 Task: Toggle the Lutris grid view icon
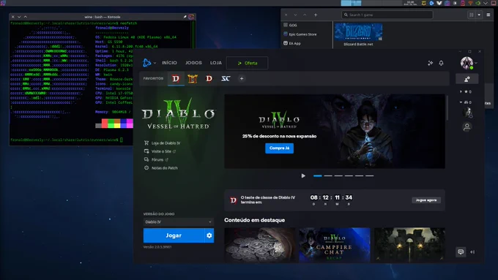472,15
